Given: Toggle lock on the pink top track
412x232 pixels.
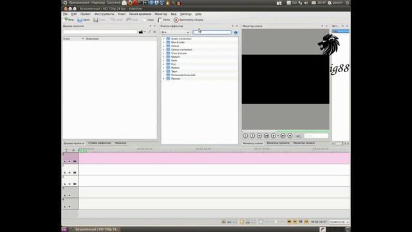Looking at the screenshot, I should point(65,161).
